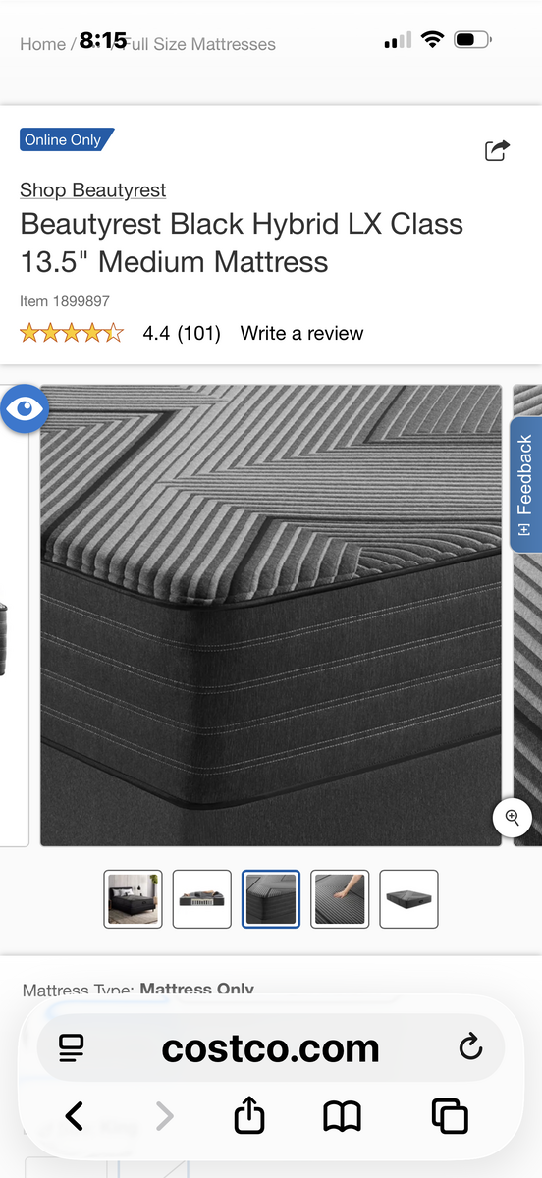
Task: Follow the Shop Beautyrest link
Action: tap(93, 190)
